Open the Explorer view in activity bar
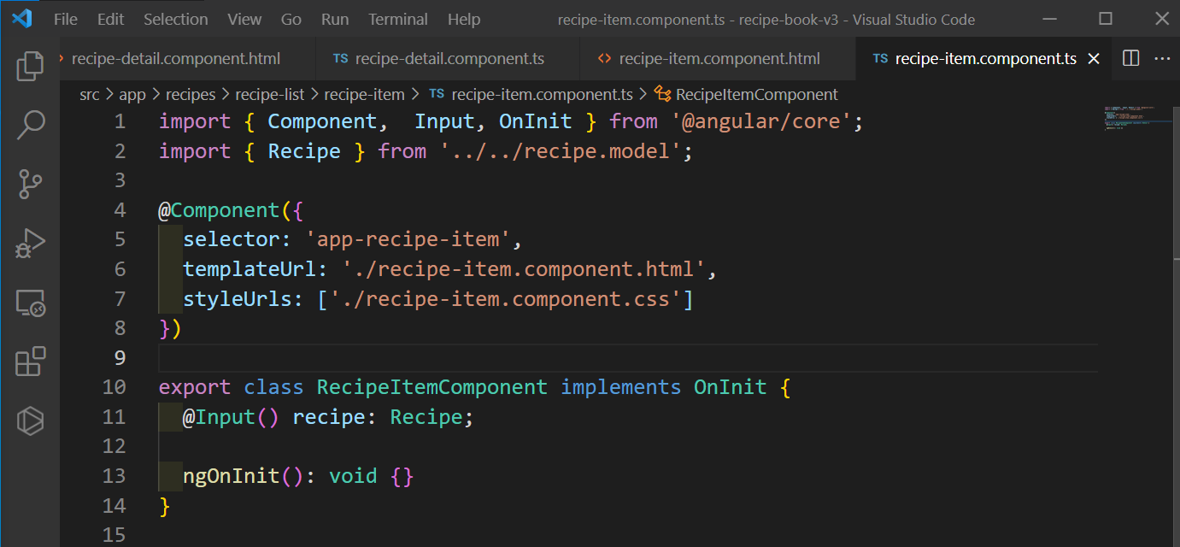1180x547 pixels. (30, 67)
